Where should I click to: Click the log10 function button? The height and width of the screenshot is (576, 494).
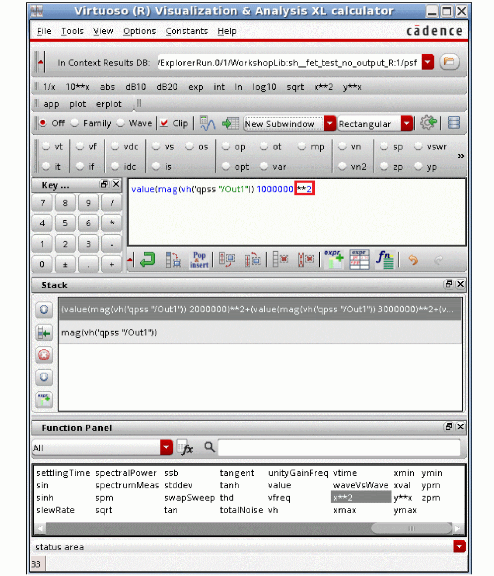pos(264,87)
